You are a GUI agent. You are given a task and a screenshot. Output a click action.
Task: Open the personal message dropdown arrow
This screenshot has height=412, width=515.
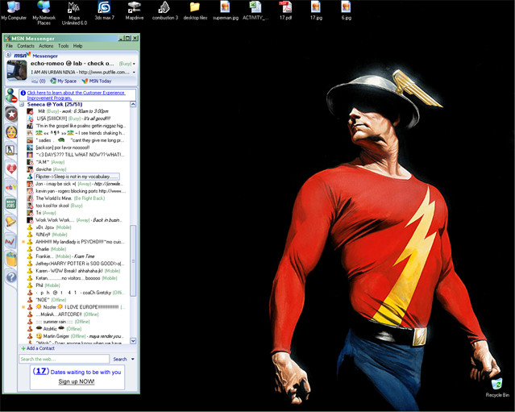tap(134, 72)
